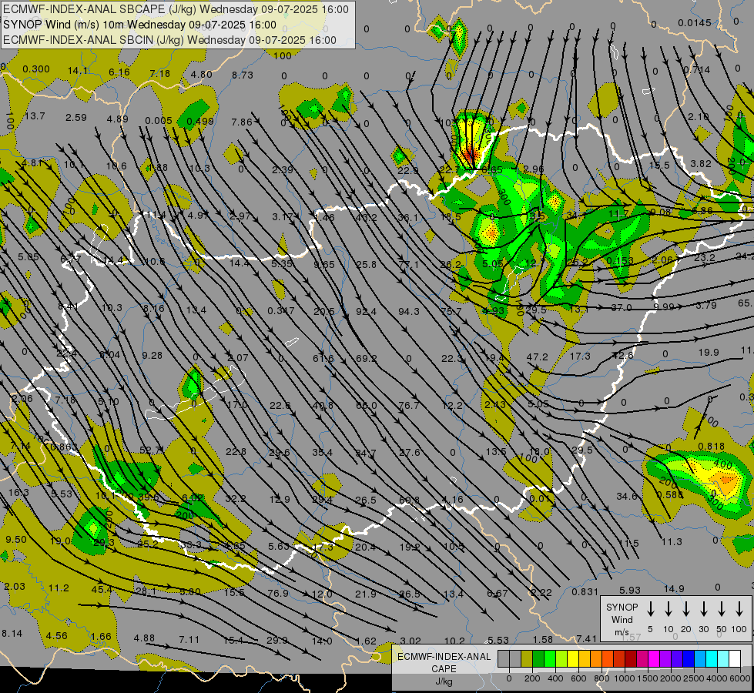Click the 69.2 value on the map

(x=367, y=358)
